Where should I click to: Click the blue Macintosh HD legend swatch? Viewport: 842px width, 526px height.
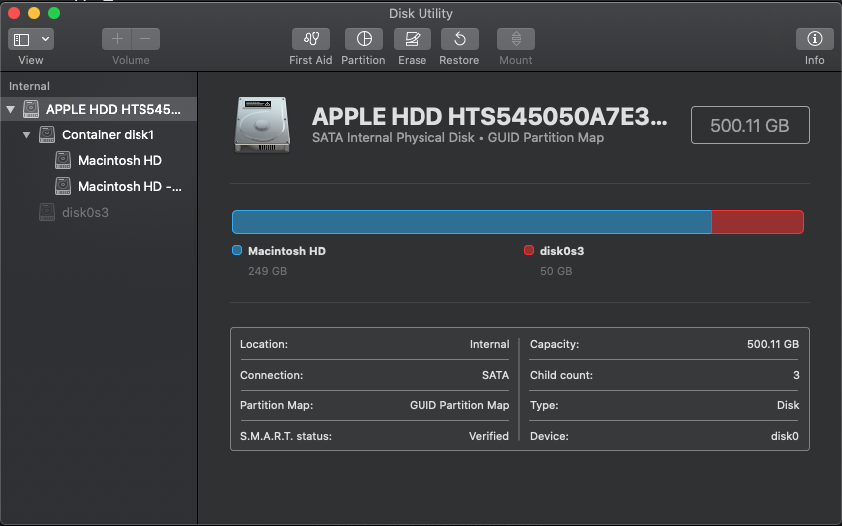click(237, 250)
